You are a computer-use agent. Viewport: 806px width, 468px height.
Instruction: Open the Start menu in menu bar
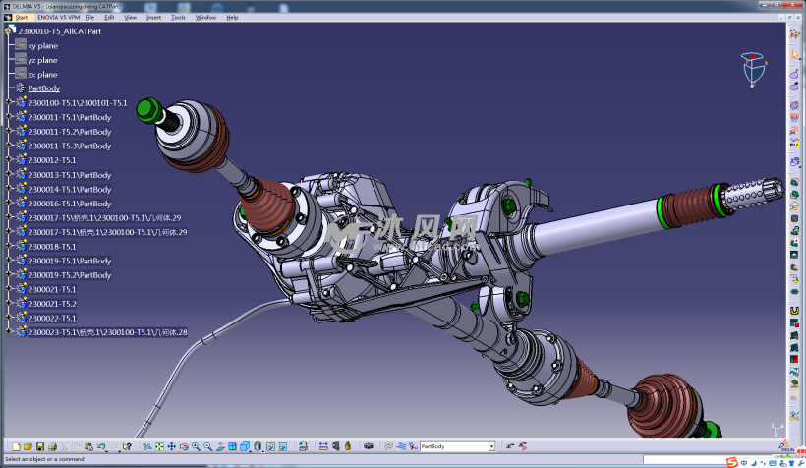(x=21, y=17)
